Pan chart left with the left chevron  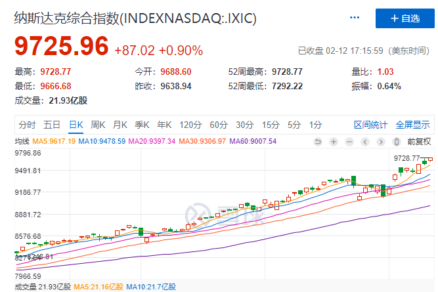(x=365, y=142)
